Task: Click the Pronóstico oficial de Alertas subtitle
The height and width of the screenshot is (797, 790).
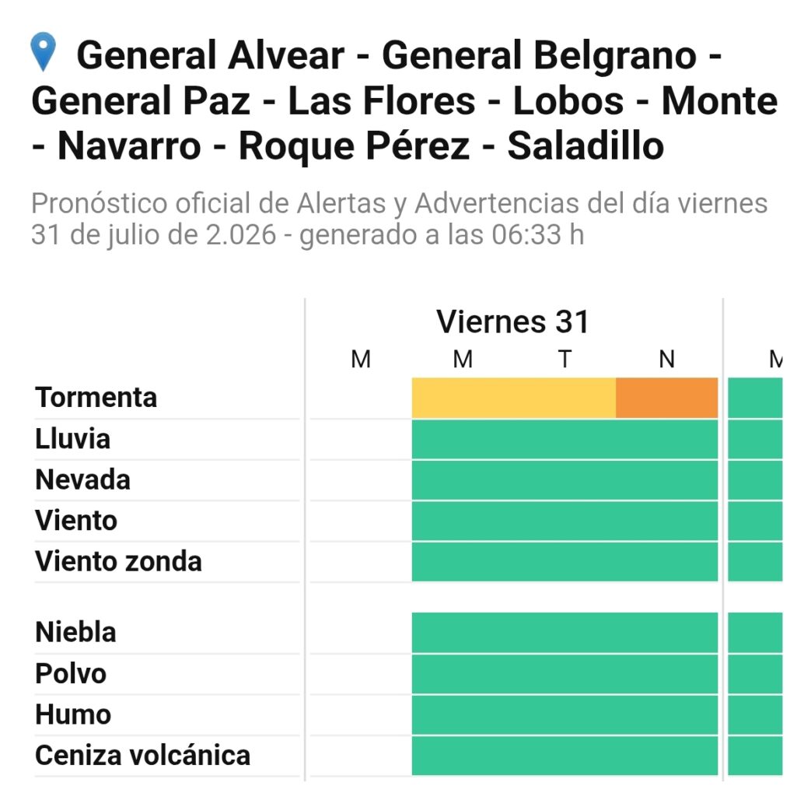Action: (x=399, y=219)
